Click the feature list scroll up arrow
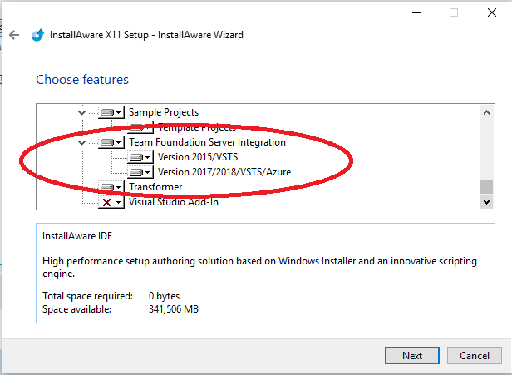The height and width of the screenshot is (375, 512). click(x=486, y=113)
